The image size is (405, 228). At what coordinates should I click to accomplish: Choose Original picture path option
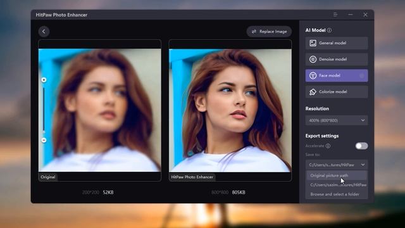[337, 175]
